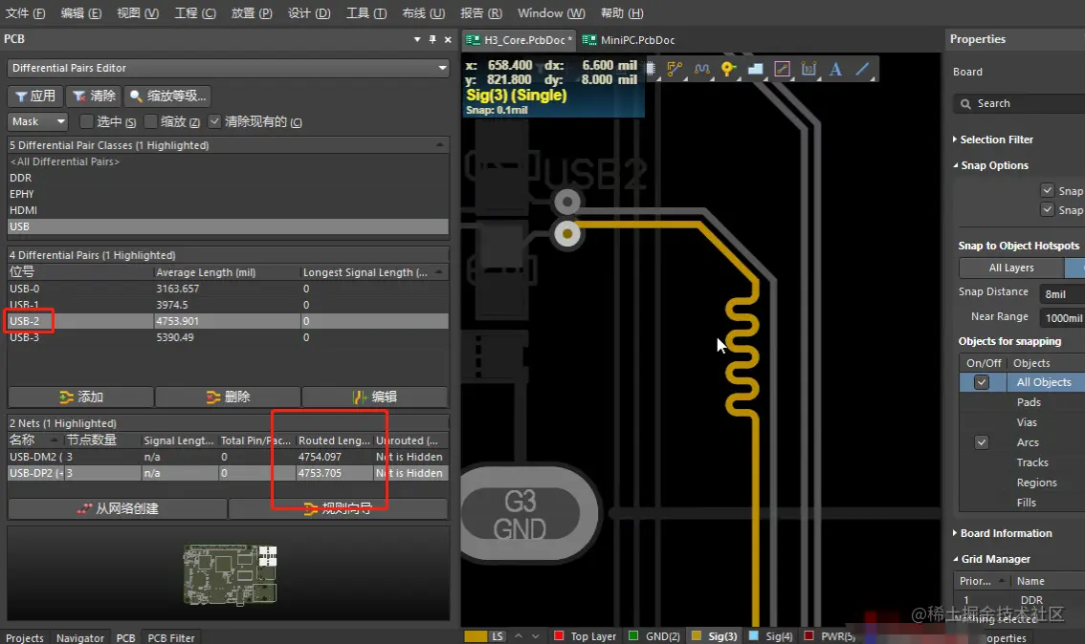Toggle the 选中 (S) checkbox
This screenshot has height=644, width=1085.
point(86,121)
